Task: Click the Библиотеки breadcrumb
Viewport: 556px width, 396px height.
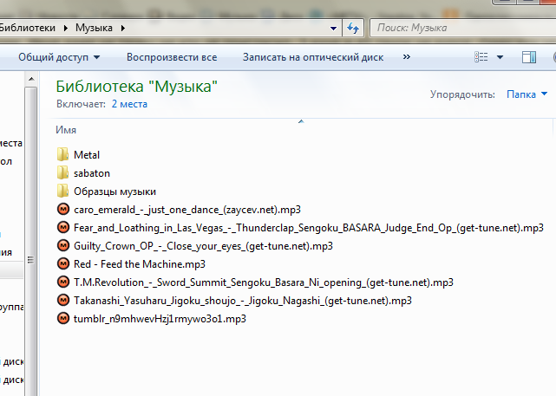Action: pos(28,28)
